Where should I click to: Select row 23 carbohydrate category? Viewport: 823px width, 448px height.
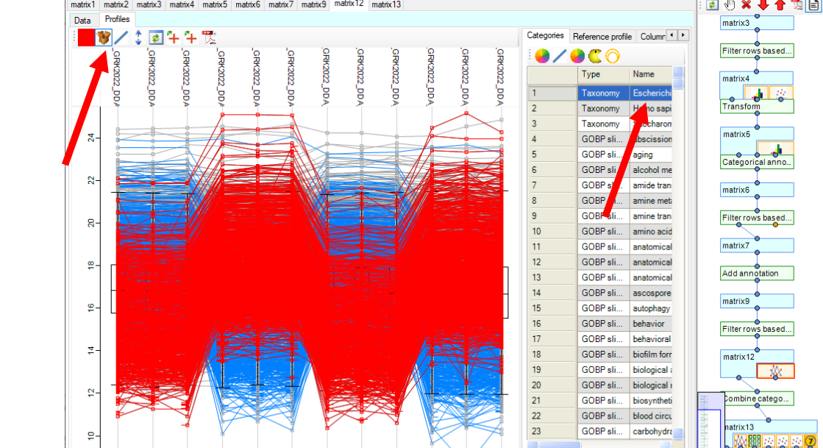[x=599, y=431]
